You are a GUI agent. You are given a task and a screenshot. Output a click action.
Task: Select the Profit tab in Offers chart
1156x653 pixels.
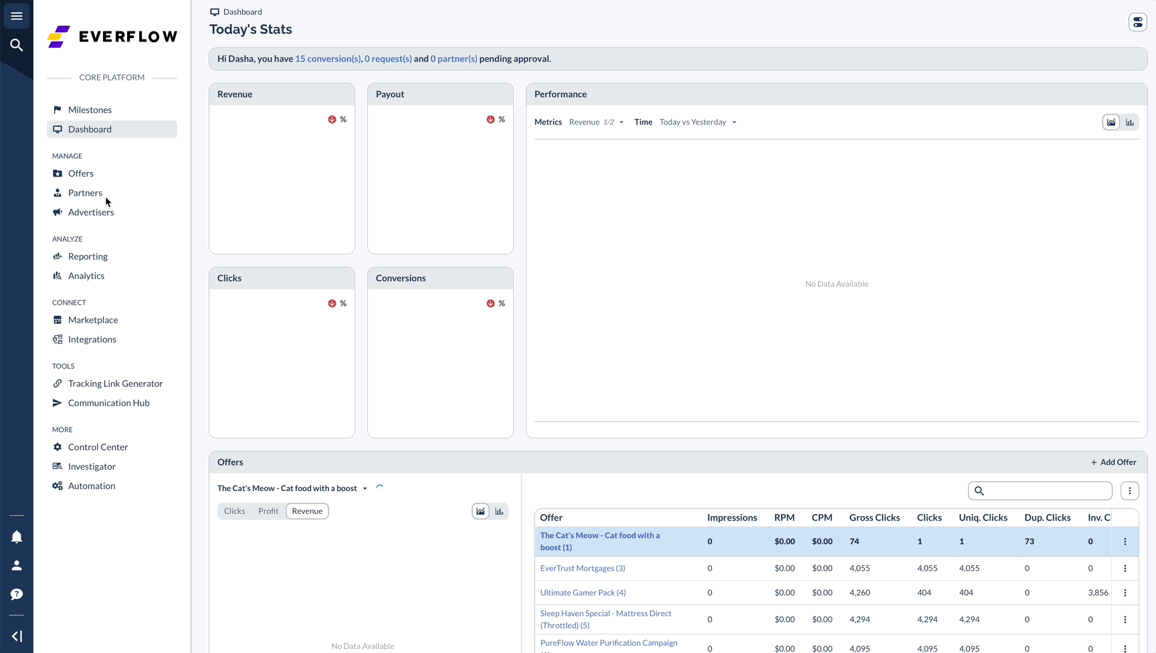268,511
